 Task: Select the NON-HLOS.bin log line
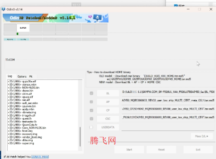(24, 88)
